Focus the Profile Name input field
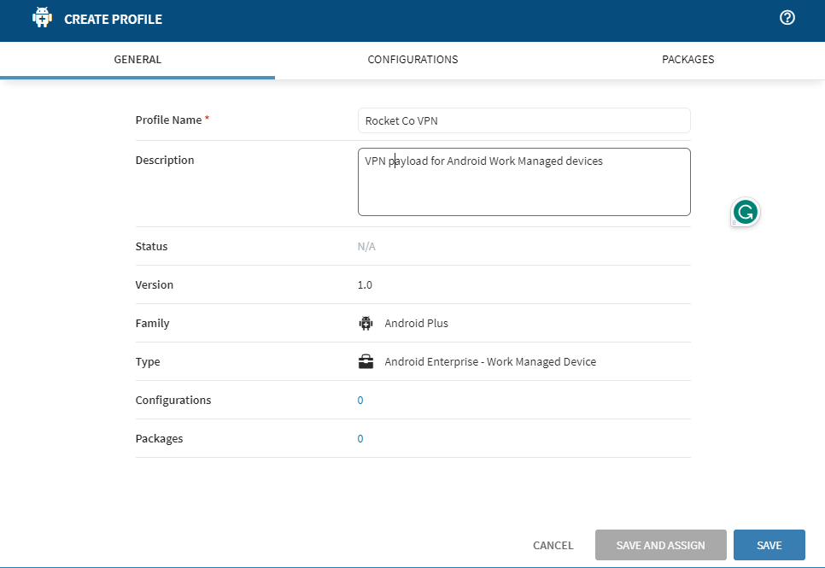Image resolution: width=825 pixels, height=568 pixels. tap(524, 120)
